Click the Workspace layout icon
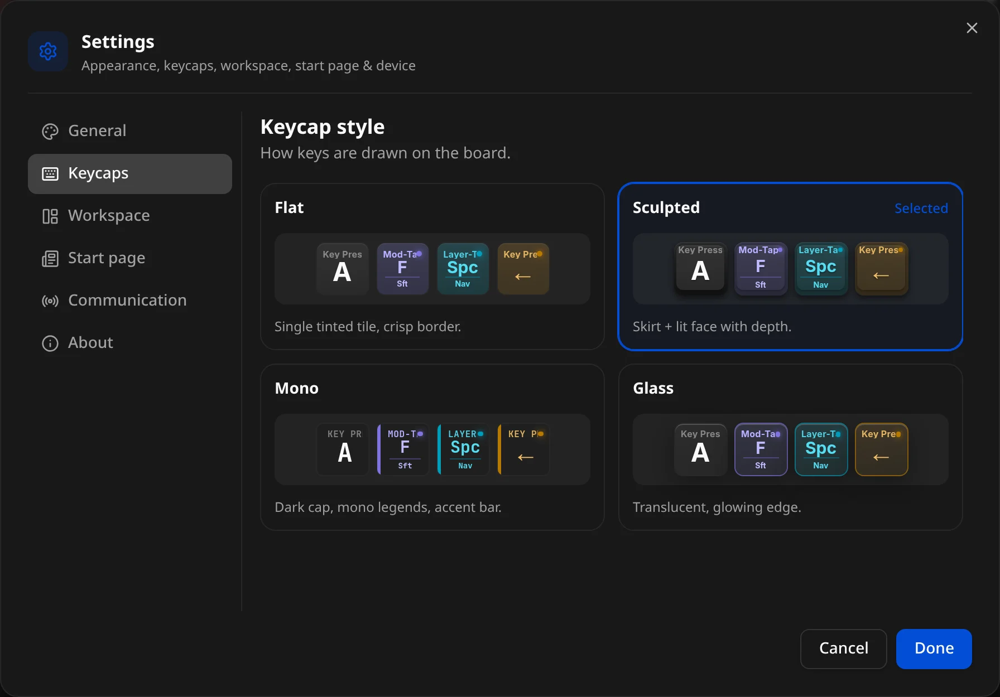The image size is (1000, 697). [50, 216]
